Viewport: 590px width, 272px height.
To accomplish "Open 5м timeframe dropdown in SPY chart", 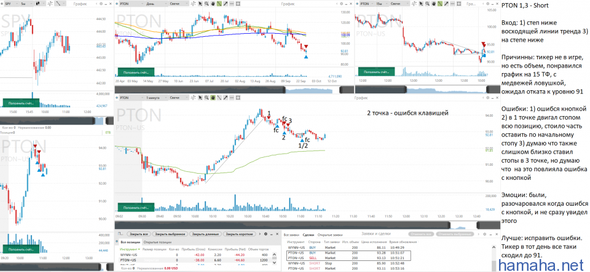I will coord(26,4).
